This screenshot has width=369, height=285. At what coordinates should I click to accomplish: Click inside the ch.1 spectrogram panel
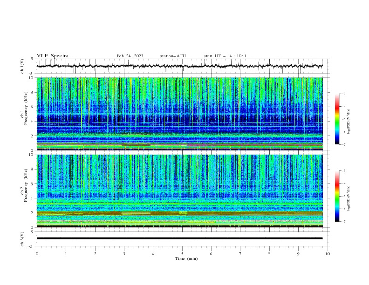tap(179, 114)
